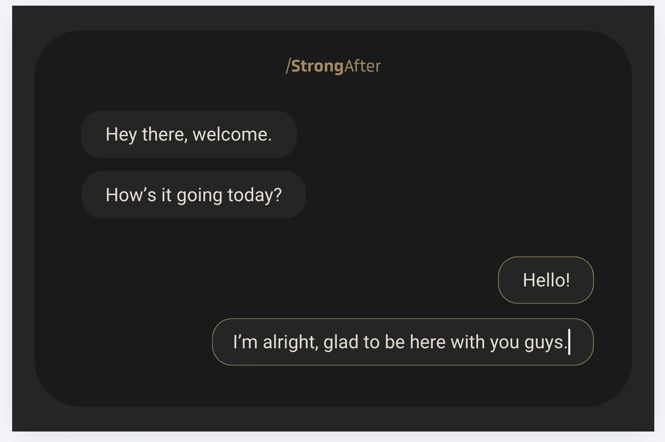Click the word "here" in the typed message
Screen dimensions: 665x442
pos(428,342)
